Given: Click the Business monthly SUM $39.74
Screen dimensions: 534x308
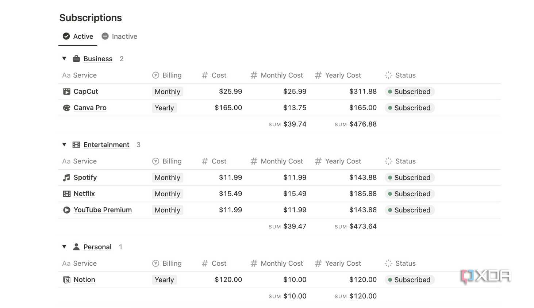Looking at the screenshot, I should 287,124.
